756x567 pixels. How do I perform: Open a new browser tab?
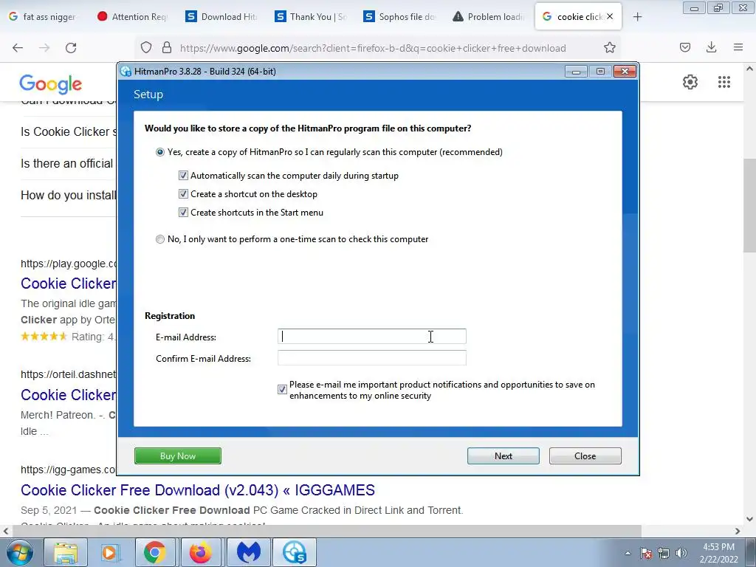coord(637,17)
